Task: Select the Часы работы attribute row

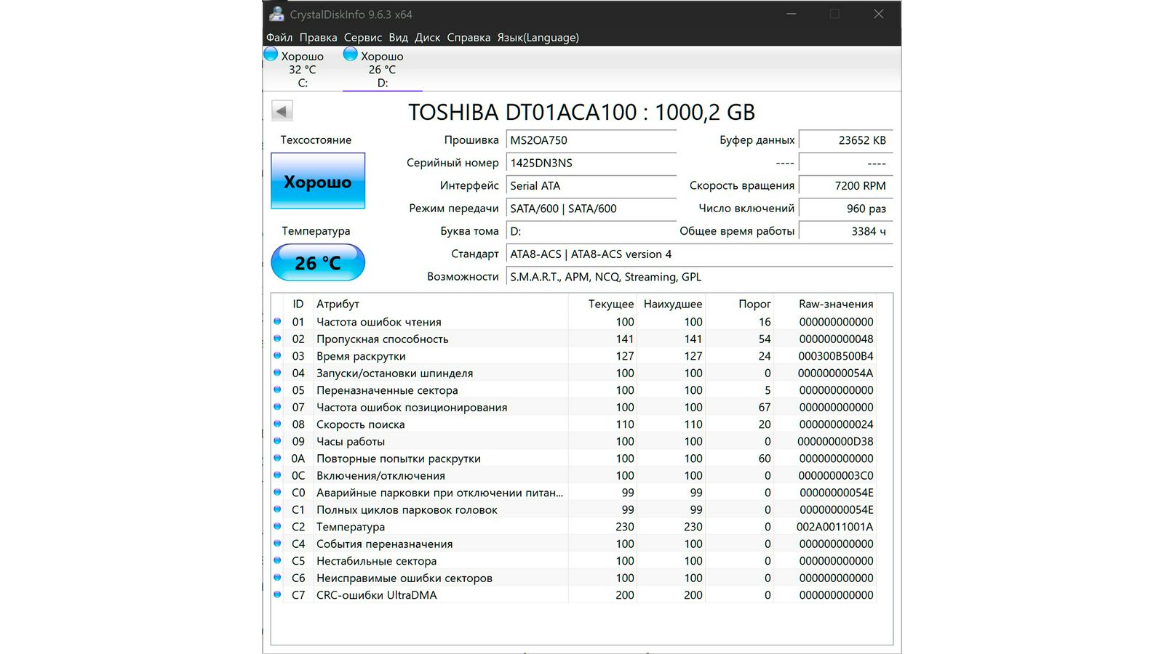Action: coord(436,441)
